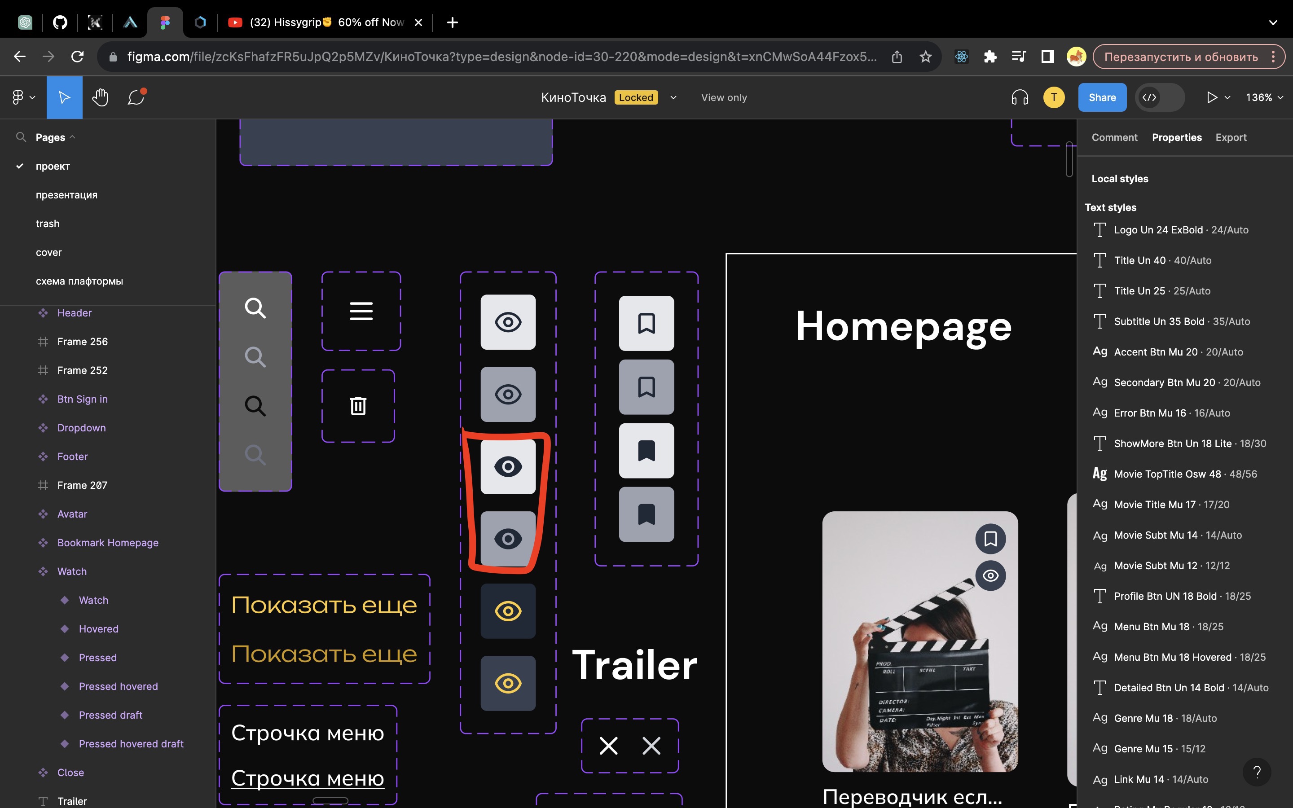Bookmark this page with star icon
This screenshot has width=1293, height=808.
tap(925, 57)
